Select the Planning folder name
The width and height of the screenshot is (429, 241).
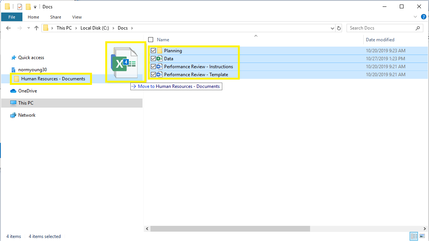click(x=173, y=51)
